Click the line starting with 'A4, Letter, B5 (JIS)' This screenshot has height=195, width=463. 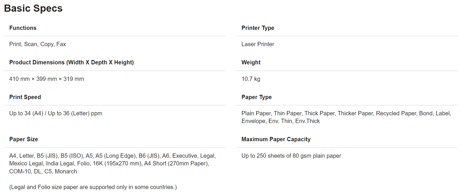click(112, 156)
